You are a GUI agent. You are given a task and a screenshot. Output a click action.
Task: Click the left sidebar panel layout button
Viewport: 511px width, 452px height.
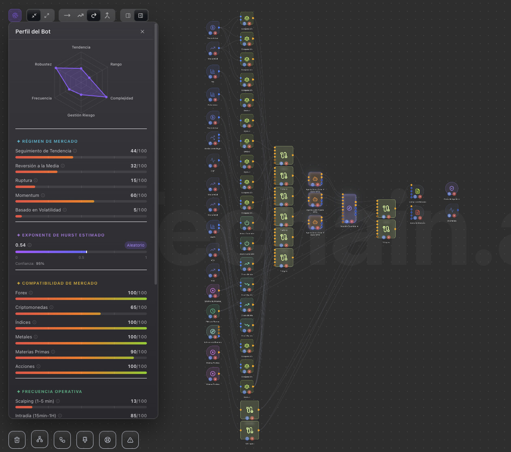click(x=128, y=16)
